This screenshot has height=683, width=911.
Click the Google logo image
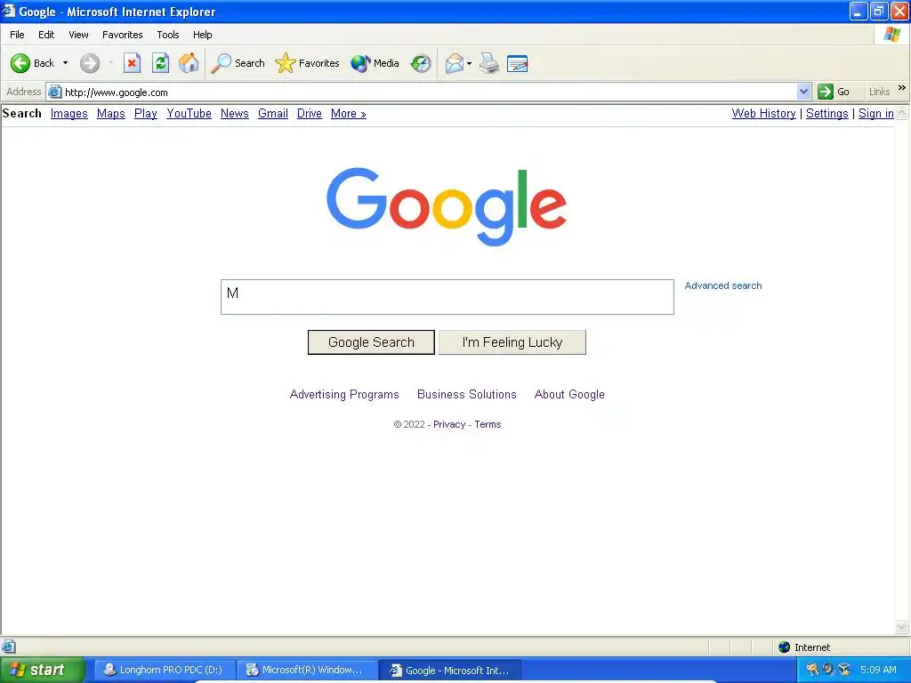pyautogui.click(x=447, y=206)
